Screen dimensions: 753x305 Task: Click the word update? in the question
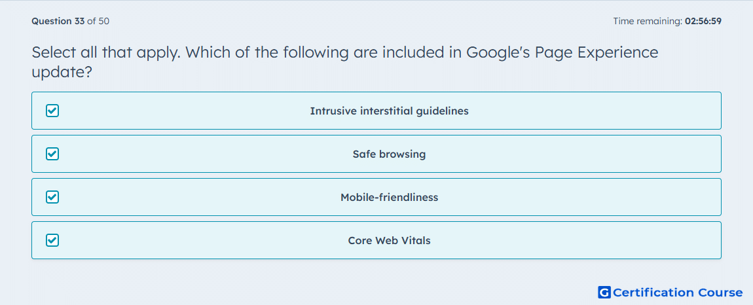pos(62,73)
